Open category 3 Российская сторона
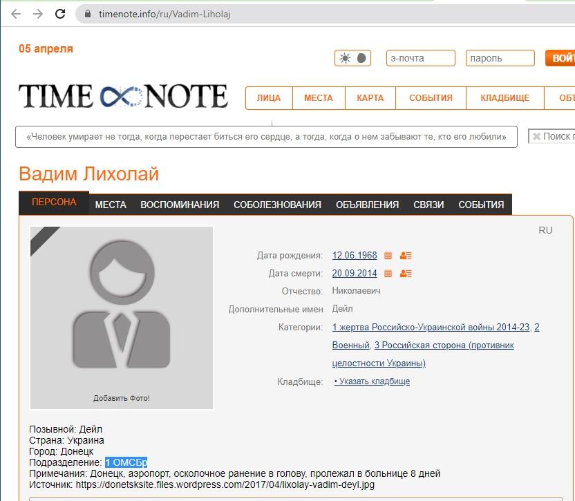 tap(444, 345)
